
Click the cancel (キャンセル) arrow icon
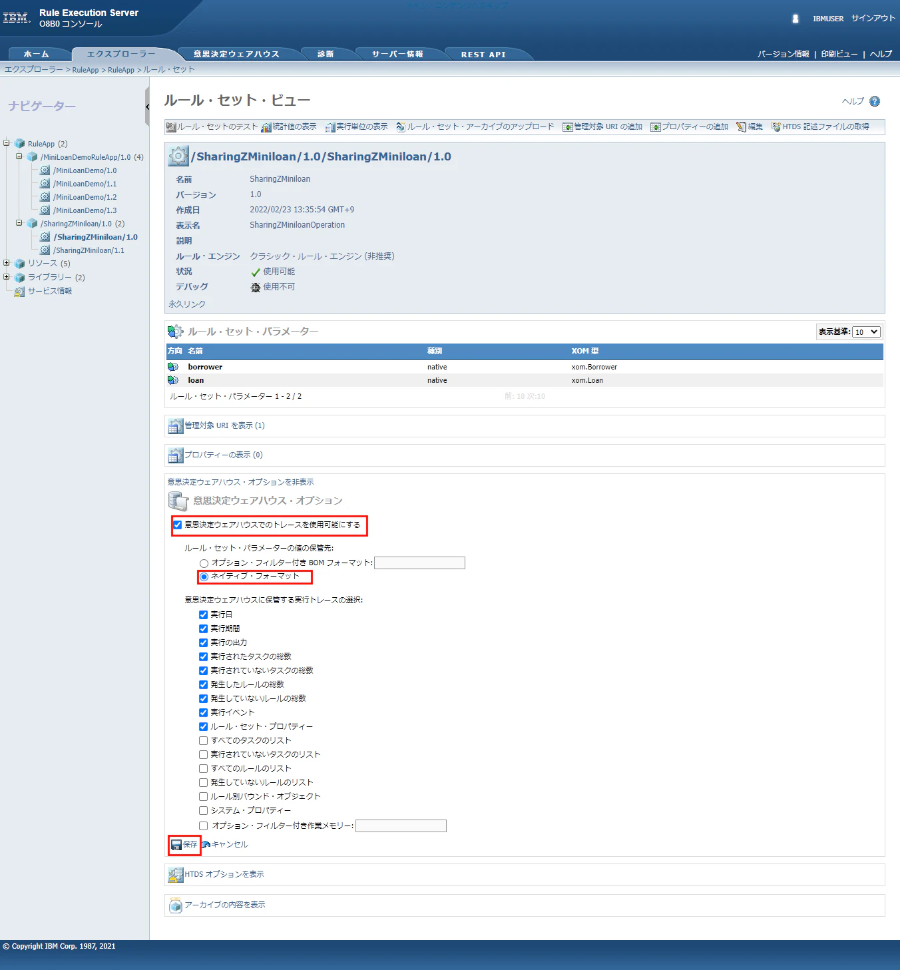tap(206, 844)
